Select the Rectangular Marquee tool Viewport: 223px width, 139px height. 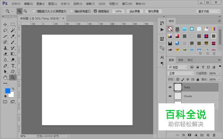[13, 24]
